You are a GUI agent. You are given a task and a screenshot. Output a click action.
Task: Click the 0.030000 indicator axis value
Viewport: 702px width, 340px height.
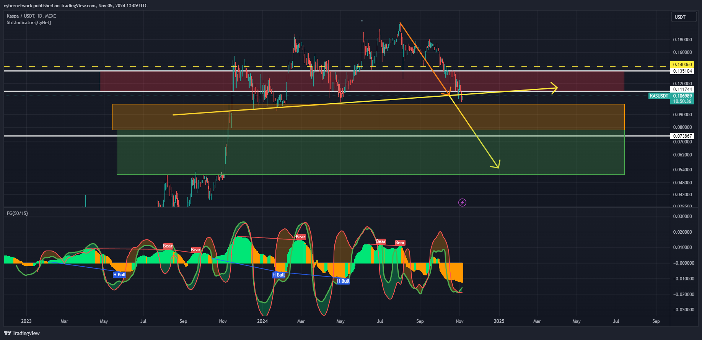(682, 216)
